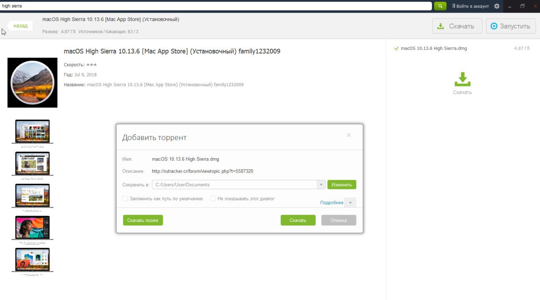Click the Jul 9, 2018 year value
The image size is (540, 300).
pos(85,75)
